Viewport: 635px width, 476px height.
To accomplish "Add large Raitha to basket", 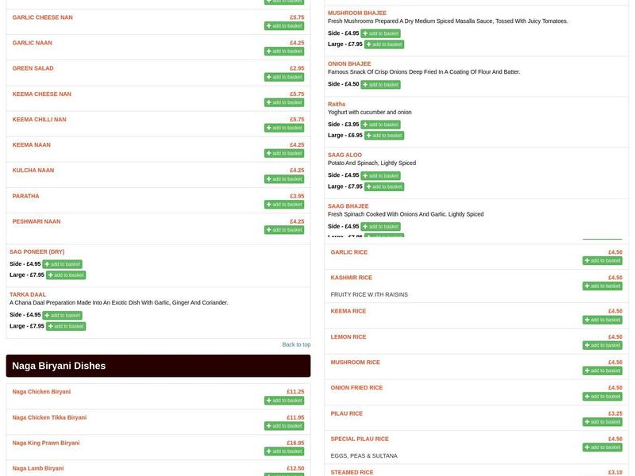I will [384, 136].
